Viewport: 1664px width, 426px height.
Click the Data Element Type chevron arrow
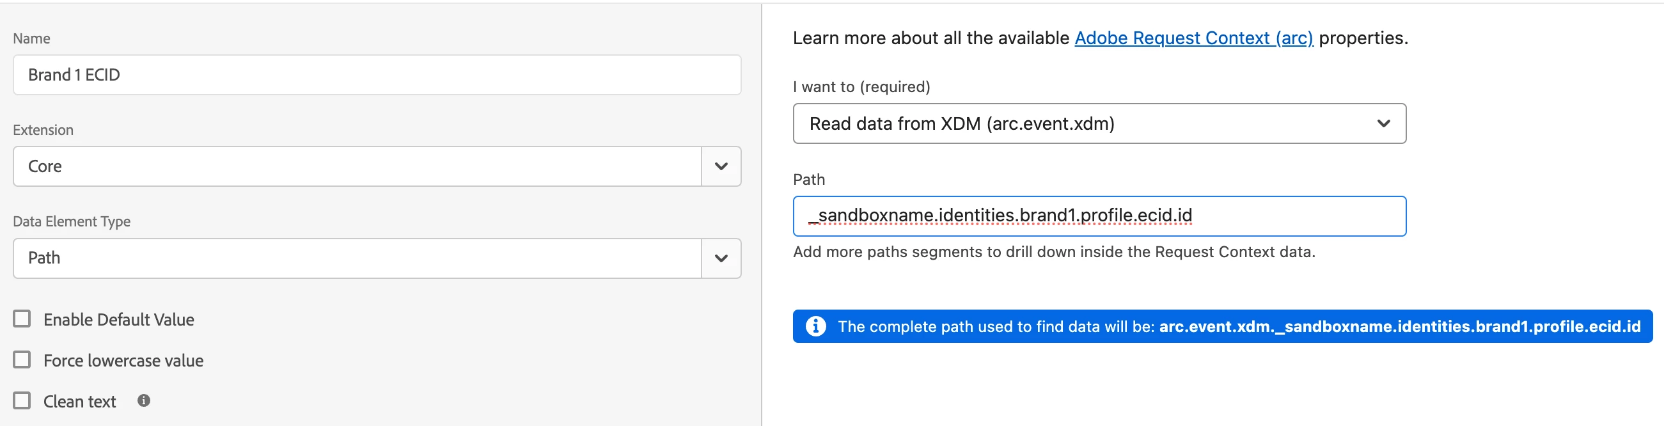tap(721, 258)
